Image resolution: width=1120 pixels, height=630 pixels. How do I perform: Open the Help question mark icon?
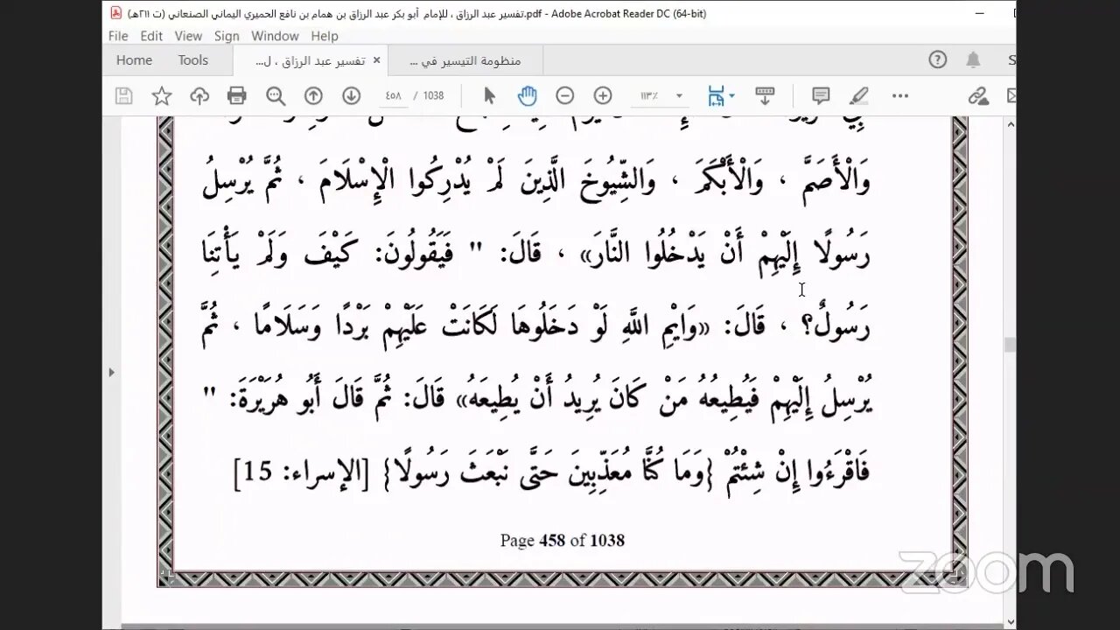click(938, 59)
